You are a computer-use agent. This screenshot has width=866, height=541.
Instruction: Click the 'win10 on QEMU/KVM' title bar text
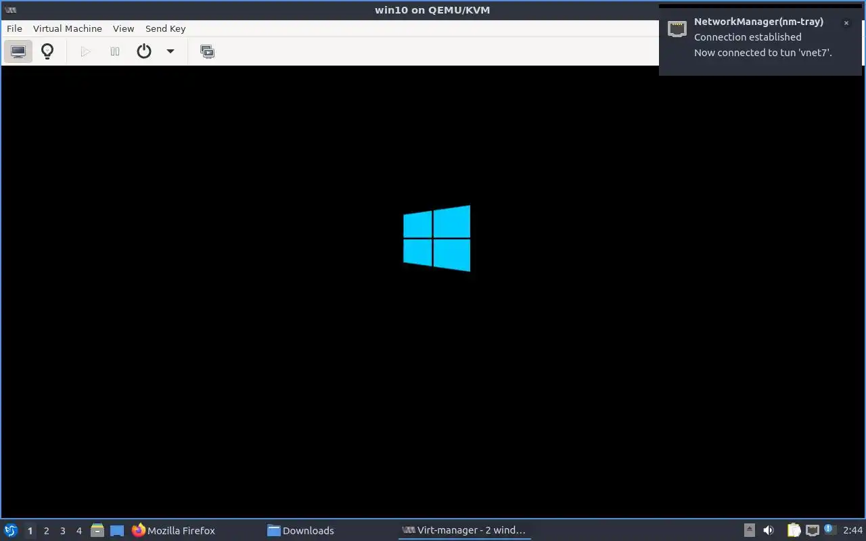(432, 10)
